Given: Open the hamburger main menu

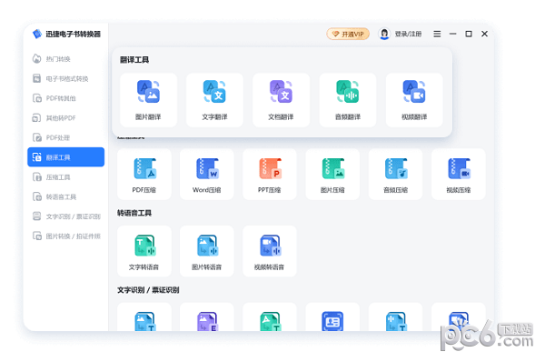Looking at the screenshot, I should (x=437, y=34).
